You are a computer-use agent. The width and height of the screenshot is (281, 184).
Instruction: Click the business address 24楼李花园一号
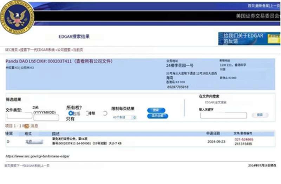[x=180, y=66]
